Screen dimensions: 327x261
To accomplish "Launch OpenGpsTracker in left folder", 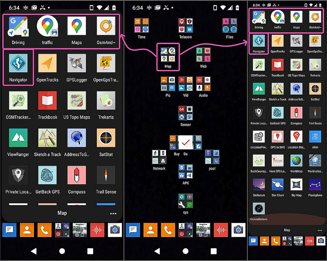I will (106, 63).
